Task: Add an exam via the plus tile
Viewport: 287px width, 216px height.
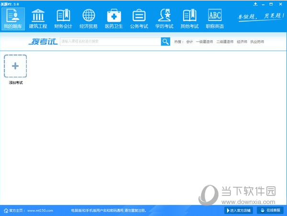Action: (x=15, y=66)
